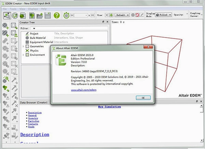Click OK in About Altair EDEM dialog
The image size is (205, 149).
coord(143,98)
